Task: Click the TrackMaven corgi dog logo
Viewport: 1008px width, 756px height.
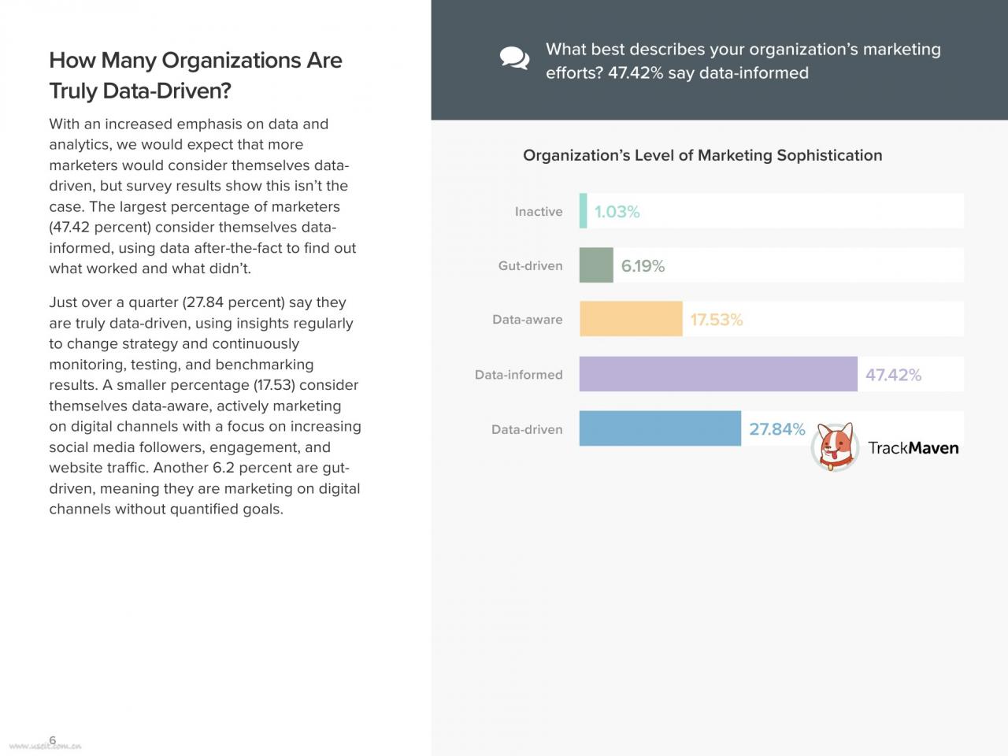Action: coord(835,447)
